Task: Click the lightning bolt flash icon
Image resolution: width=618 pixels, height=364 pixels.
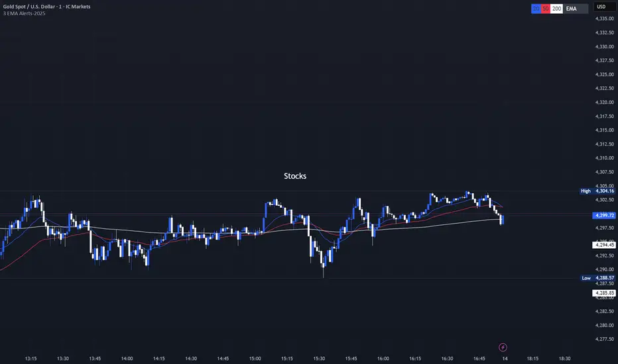Action: tap(503, 347)
